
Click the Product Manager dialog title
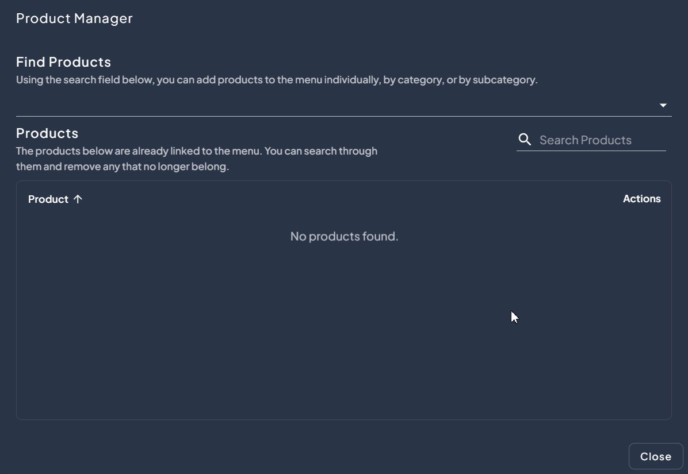[x=74, y=18]
